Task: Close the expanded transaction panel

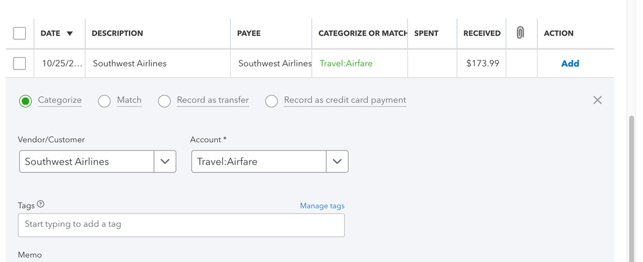Action: tap(597, 100)
